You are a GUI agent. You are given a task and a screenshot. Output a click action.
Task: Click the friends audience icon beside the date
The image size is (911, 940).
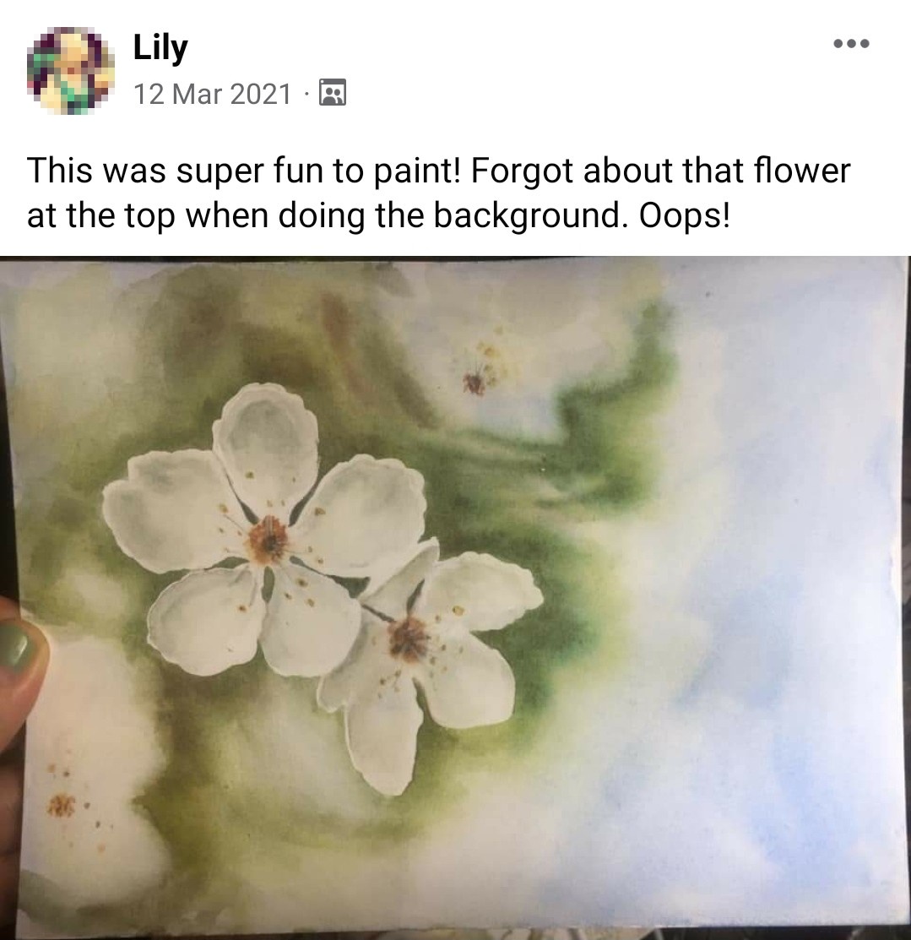332,92
